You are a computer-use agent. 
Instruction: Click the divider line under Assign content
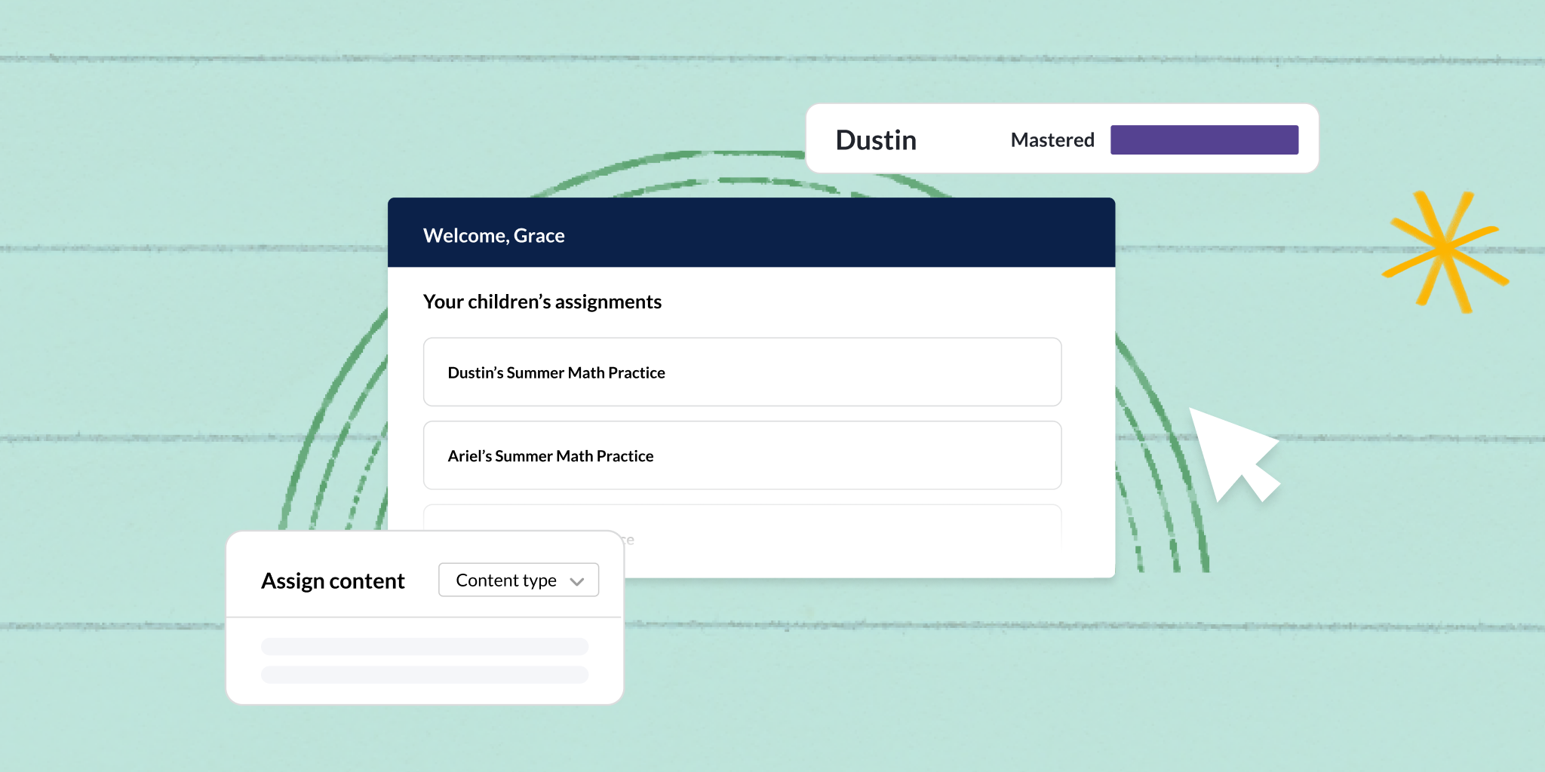coord(424,617)
